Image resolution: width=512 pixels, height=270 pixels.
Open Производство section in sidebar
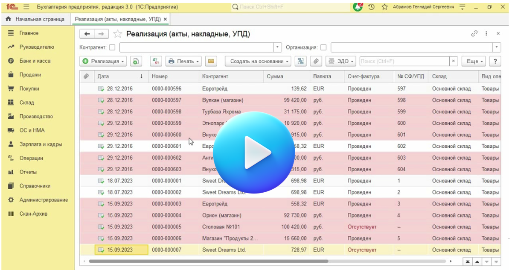(x=36, y=116)
